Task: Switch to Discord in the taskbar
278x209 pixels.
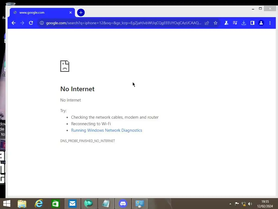Action: pos(123,204)
